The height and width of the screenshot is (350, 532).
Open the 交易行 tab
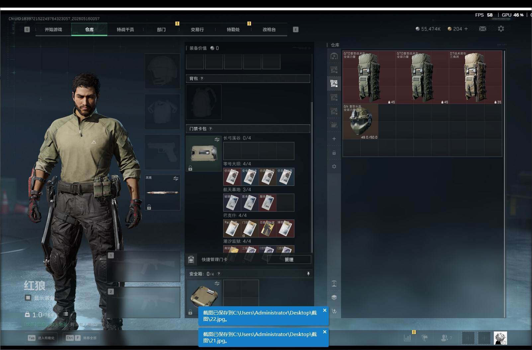197,29
